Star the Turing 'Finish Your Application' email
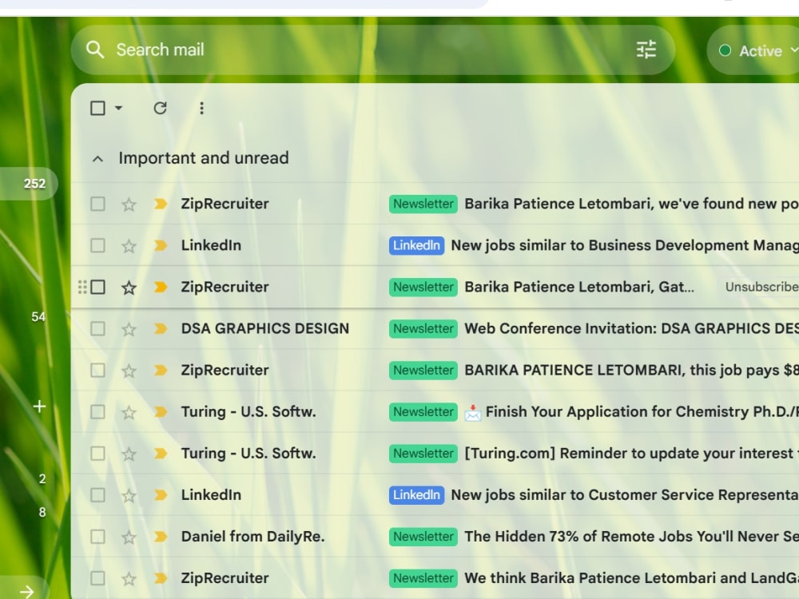 [129, 413]
